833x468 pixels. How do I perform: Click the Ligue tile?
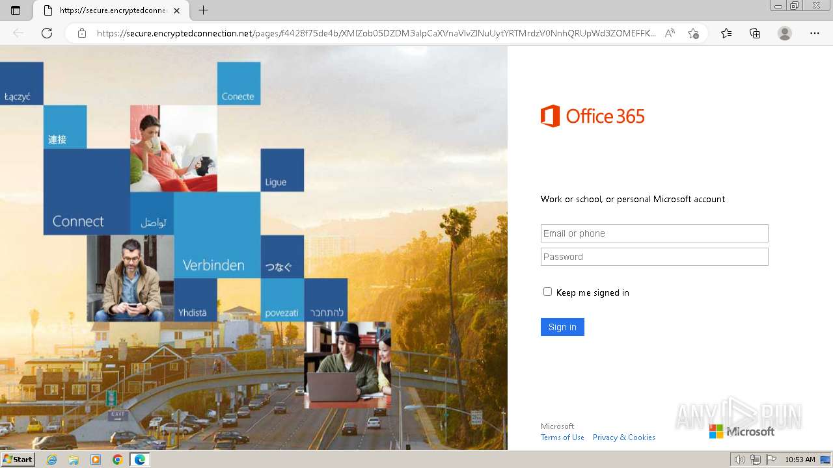pyautogui.click(x=282, y=170)
